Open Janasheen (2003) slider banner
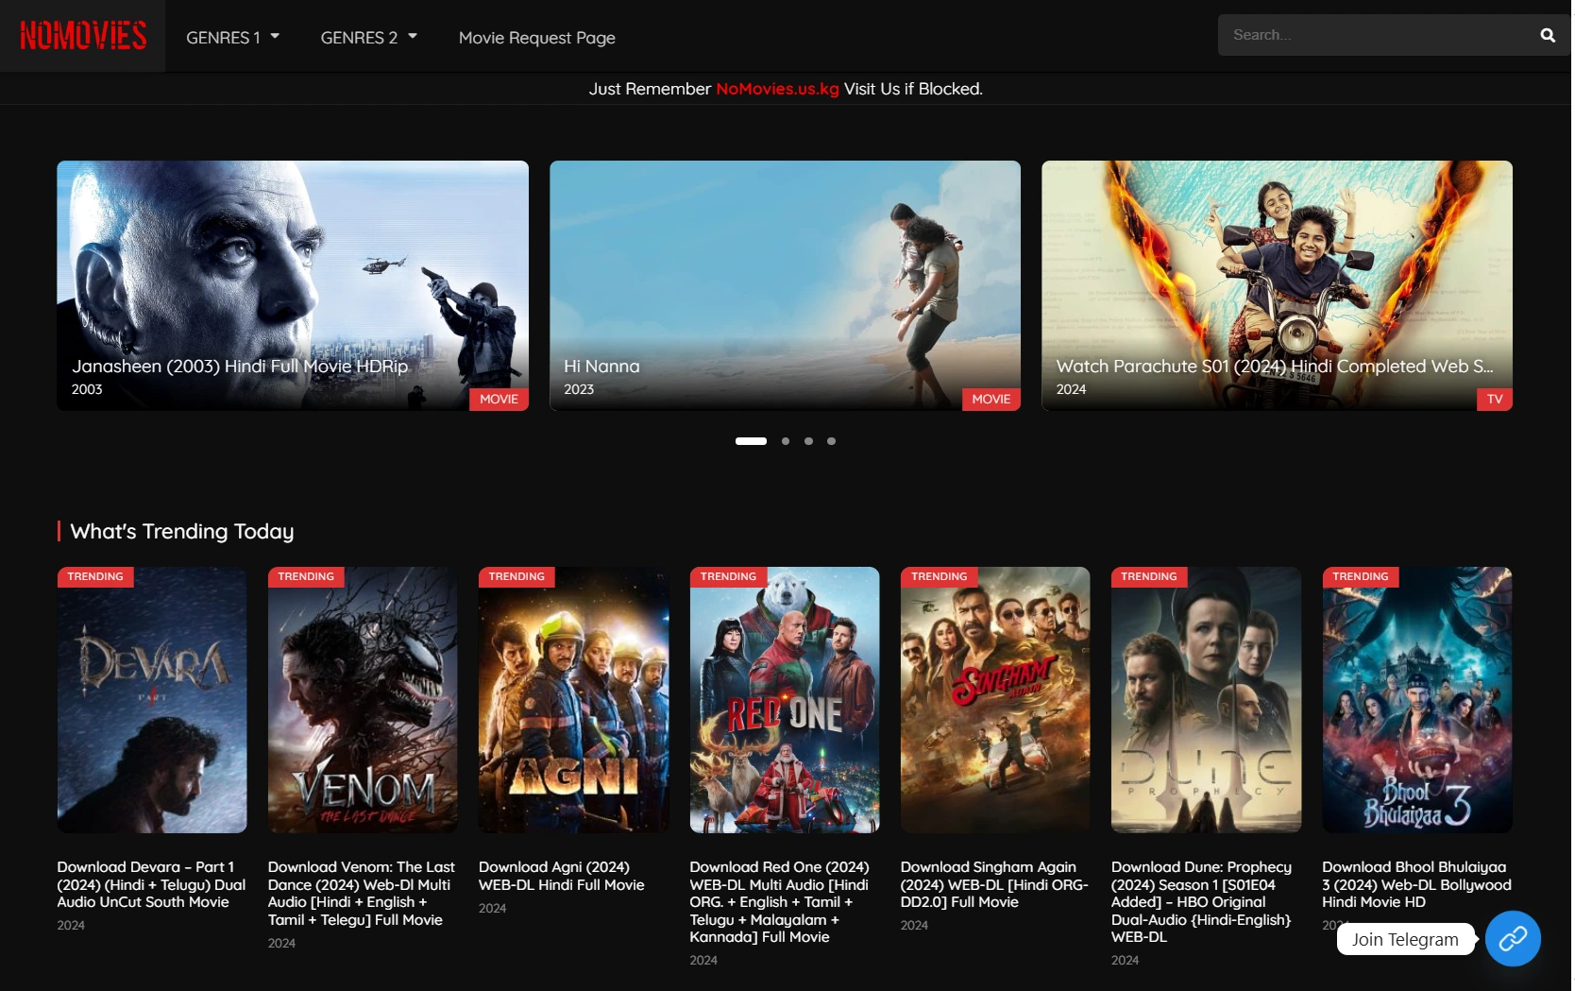 coord(293,285)
